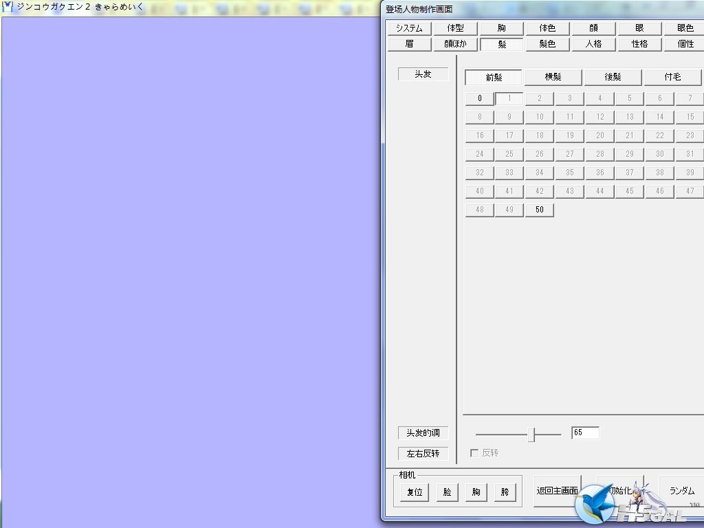Select front hair style 0

tap(479, 98)
